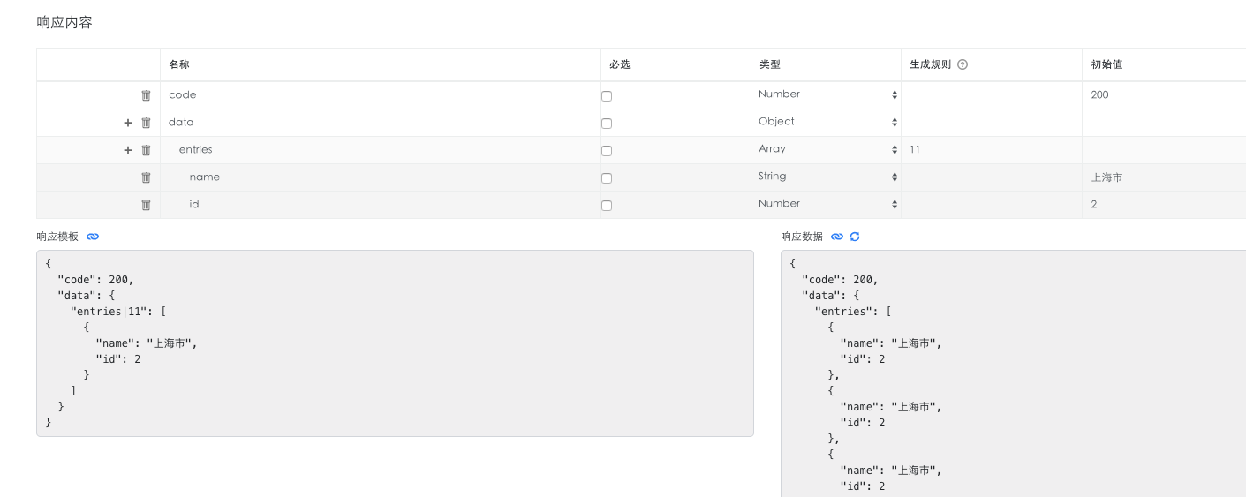Viewport: 1246px width, 497px height.
Task: Click the link icon next to 响应数据
Action: point(837,237)
